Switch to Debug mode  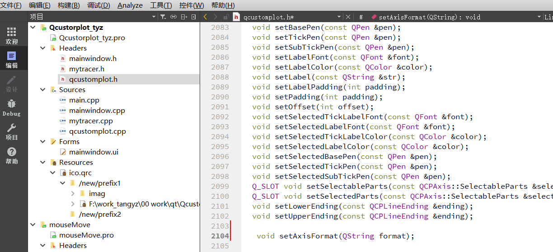click(12, 107)
